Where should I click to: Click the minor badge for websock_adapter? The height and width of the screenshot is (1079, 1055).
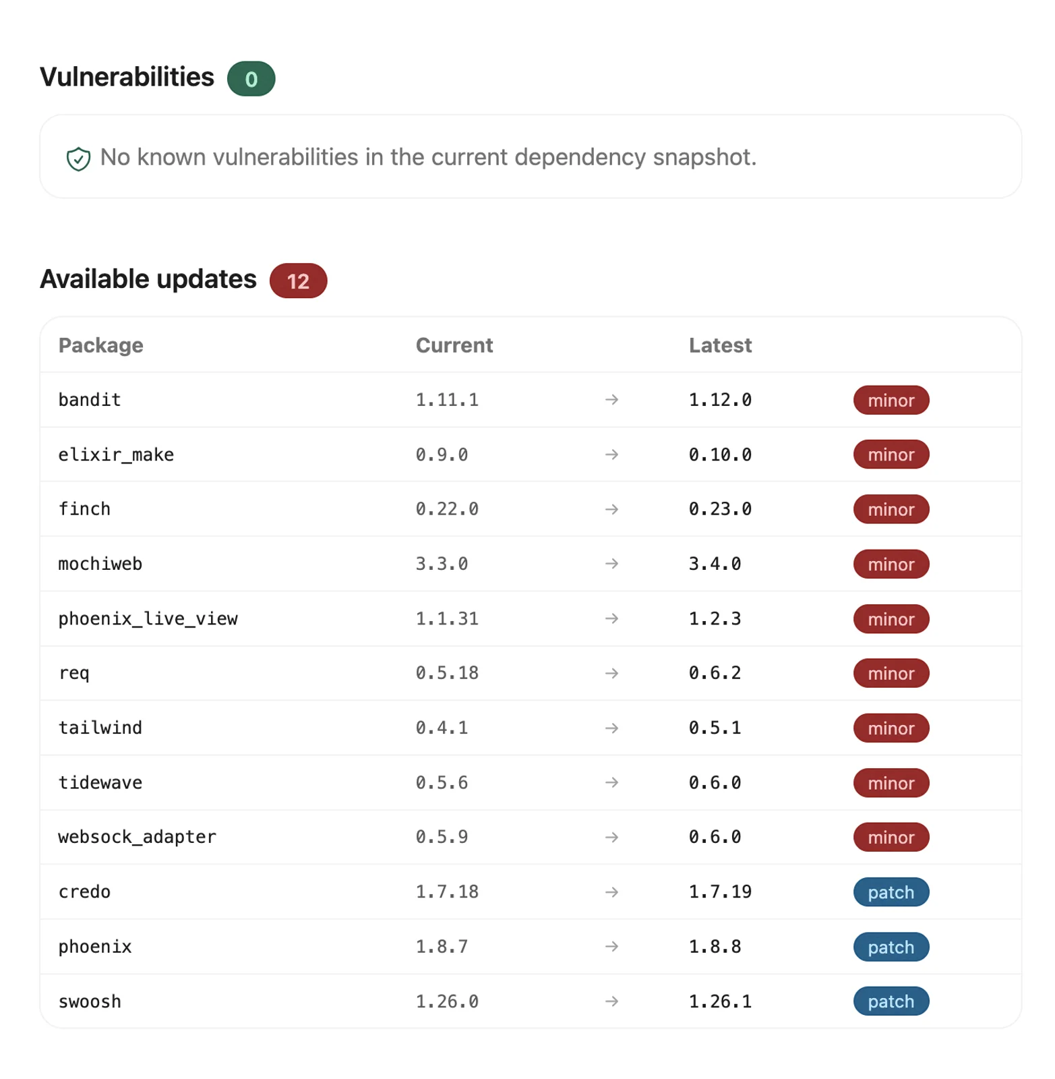[891, 837]
